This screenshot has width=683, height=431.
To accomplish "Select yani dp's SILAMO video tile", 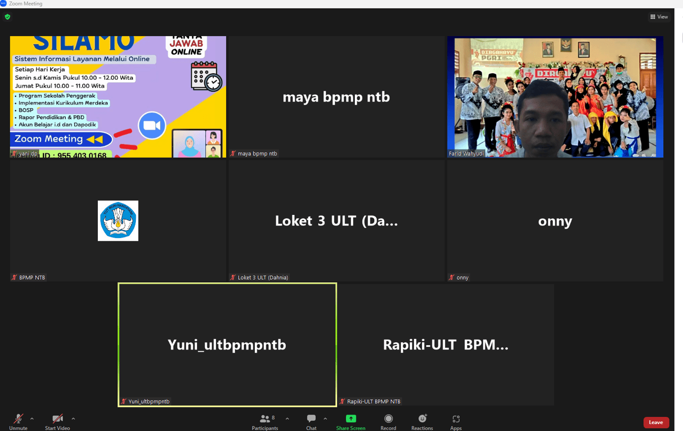I will pos(118,97).
